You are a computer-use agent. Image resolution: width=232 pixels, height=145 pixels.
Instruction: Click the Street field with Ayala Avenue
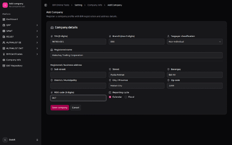click(x=136, y=75)
